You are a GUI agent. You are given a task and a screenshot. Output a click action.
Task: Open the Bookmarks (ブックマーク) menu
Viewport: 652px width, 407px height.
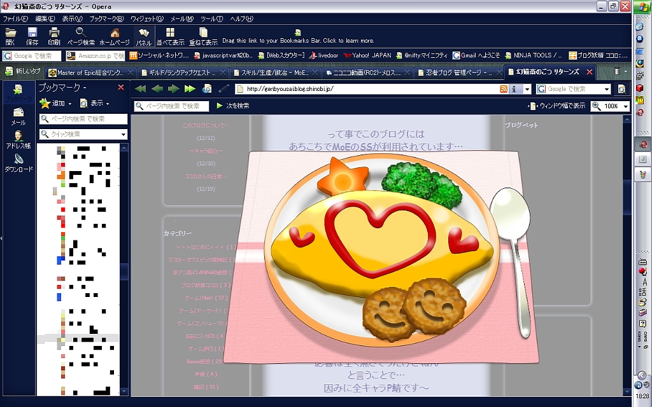click(106, 18)
